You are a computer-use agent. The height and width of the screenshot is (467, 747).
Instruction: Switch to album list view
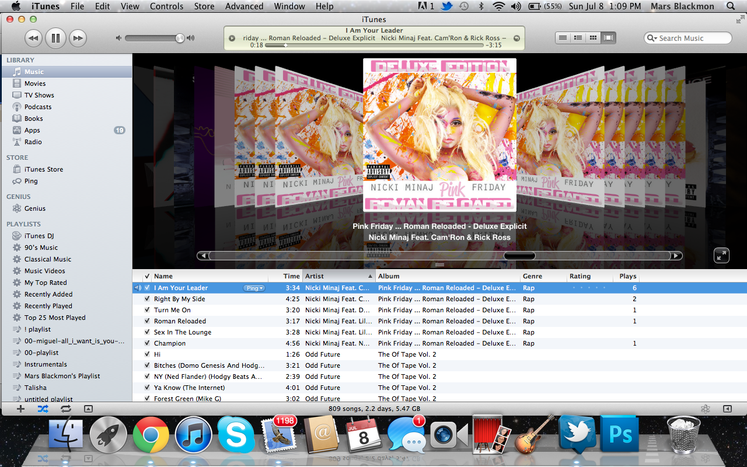click(578, 38)
